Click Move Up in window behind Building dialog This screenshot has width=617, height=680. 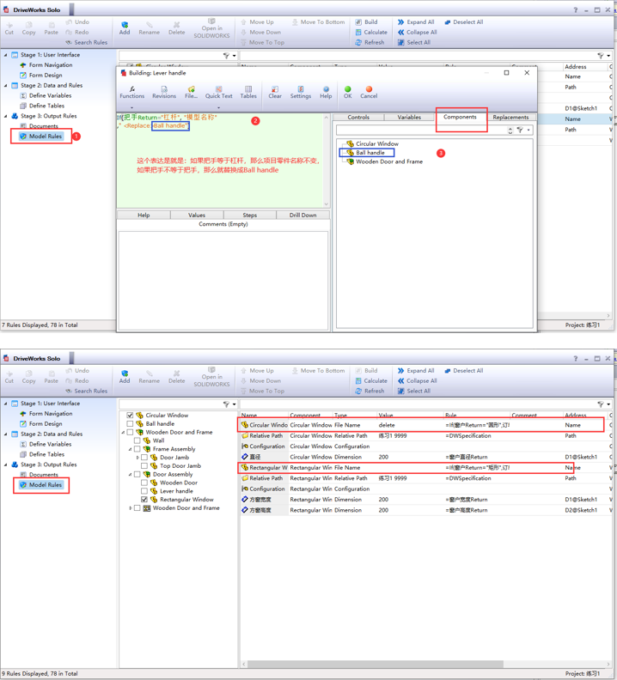click(257, 21)
